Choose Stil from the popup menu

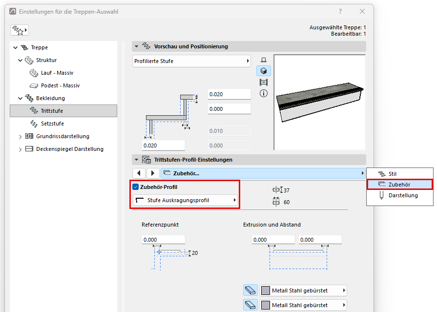coord(400,174)
